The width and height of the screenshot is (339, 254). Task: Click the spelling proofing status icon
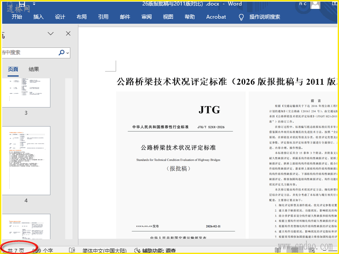pos(72,251)
